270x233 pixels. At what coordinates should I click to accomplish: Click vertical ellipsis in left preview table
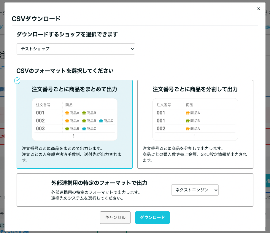(x=73, y=136)
